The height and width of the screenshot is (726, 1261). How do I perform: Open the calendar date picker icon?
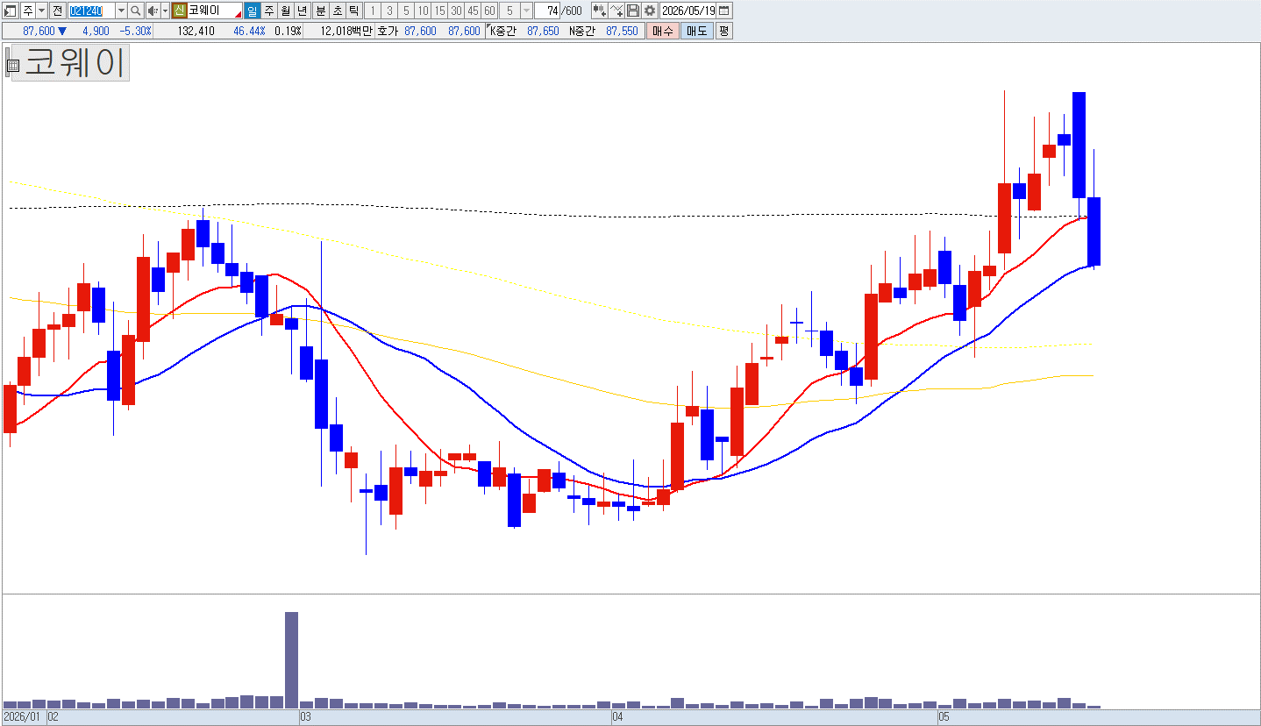pos(724,11)
